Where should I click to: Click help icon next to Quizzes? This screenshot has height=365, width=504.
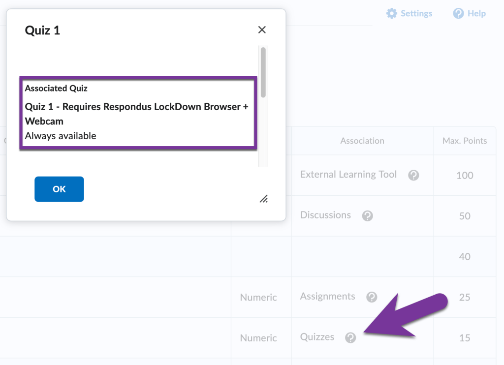coord(350,338)
